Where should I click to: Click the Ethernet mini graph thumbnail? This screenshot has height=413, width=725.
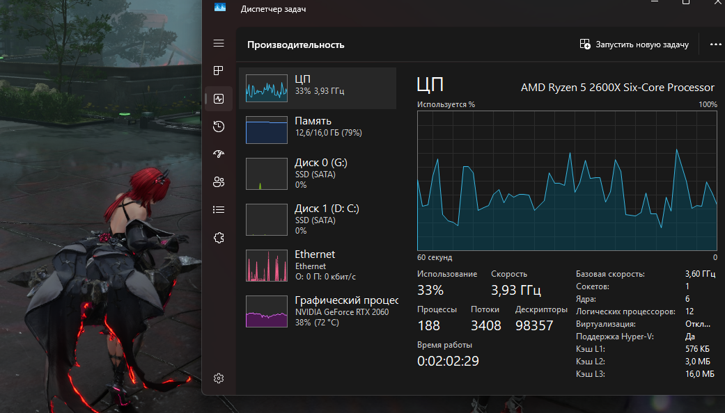267,266
